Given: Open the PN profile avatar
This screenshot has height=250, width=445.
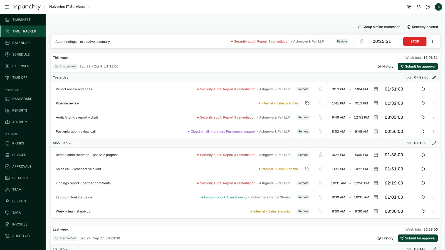Looking at the screenshot, I should 439,7.
